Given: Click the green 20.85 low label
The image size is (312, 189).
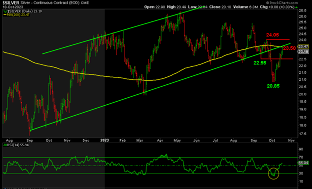Looking at the screenshot, I should point(273,86).
